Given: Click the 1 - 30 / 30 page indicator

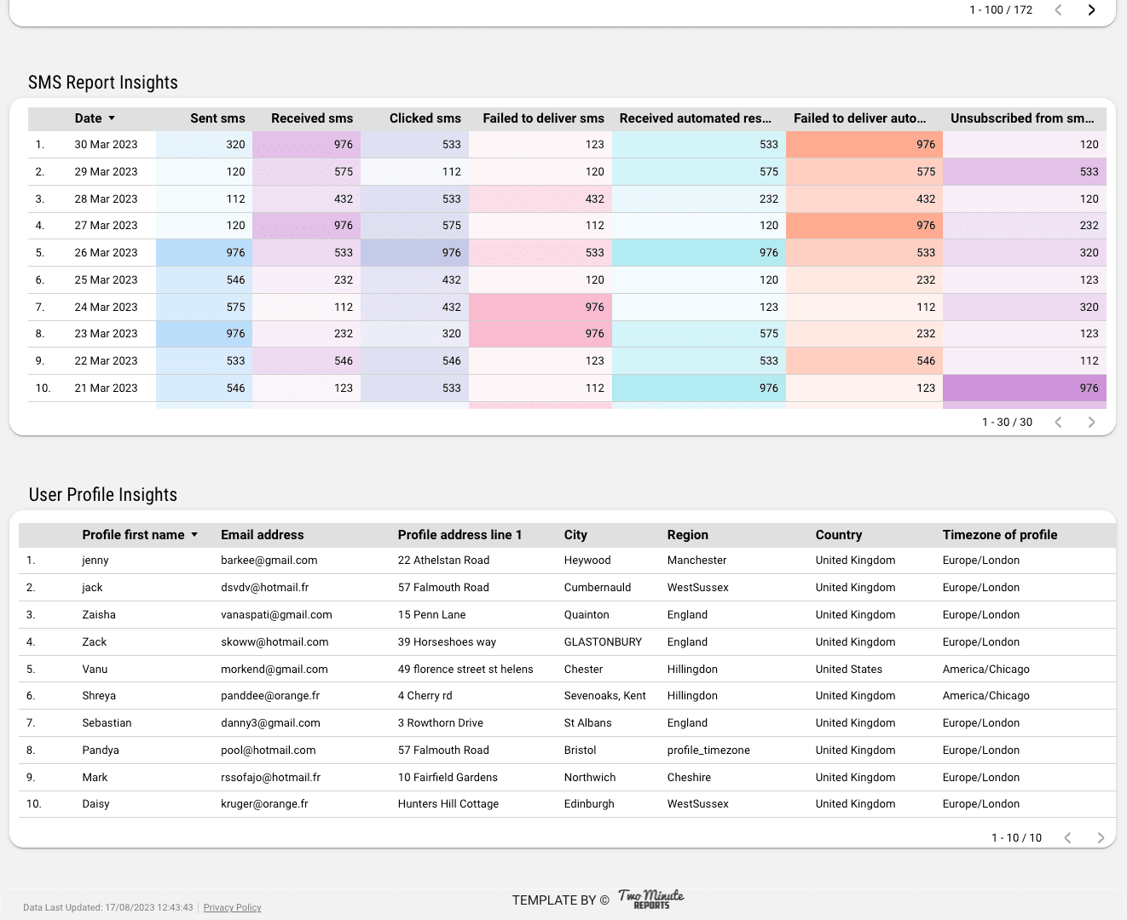Looking at the screenshot, I should 1007,423.
